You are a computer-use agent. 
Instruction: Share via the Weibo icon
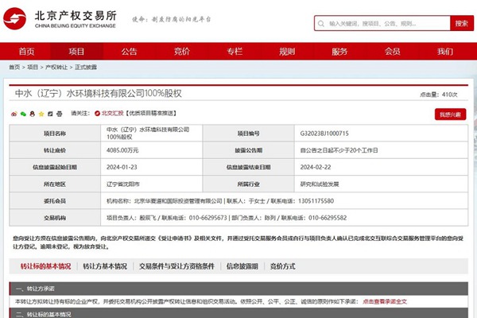[14, 114]
